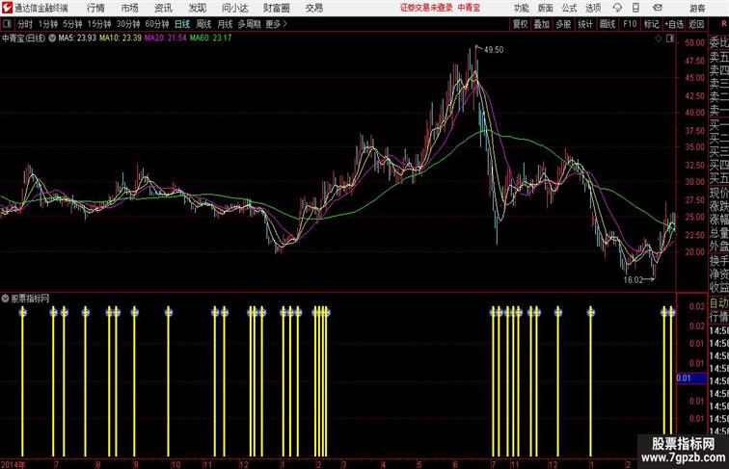Switch to 5分钟 period

pos(72,24)
